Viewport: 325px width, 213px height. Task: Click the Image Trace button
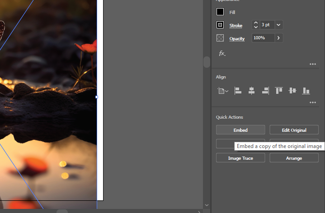(x=240, y=158)
